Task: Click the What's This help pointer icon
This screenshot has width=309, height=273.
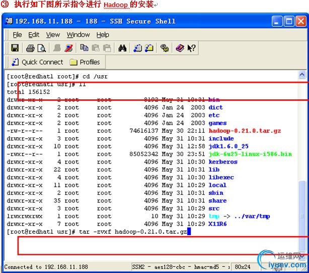Action: pos(191,48)
